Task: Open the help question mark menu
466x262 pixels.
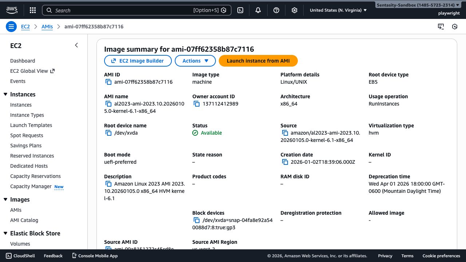Action: click(x=276, y=10)
